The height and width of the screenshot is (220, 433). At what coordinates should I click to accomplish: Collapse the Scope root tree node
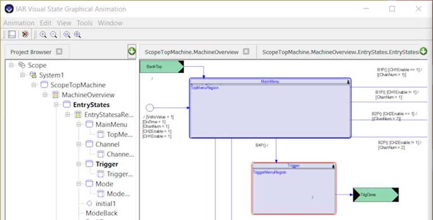(x=11, y=65)
